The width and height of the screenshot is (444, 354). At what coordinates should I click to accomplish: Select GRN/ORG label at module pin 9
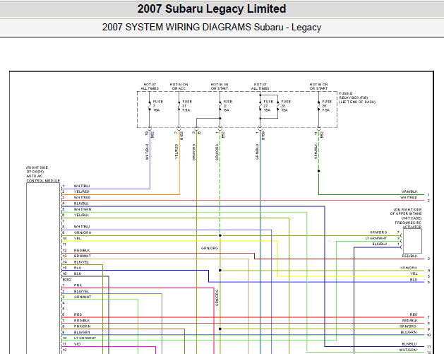tap(83, 232)
